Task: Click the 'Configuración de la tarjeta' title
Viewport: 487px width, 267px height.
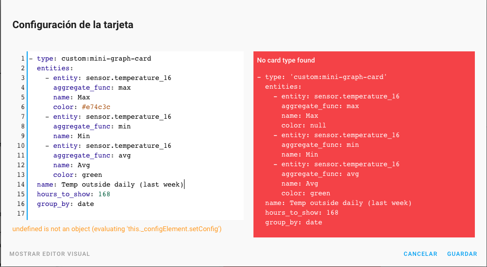Action: click(x=73, y=25)
